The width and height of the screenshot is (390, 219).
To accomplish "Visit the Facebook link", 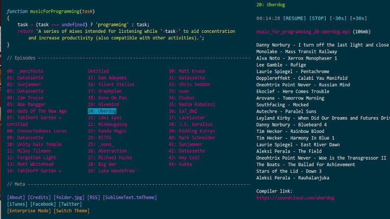I will (43, 204).
